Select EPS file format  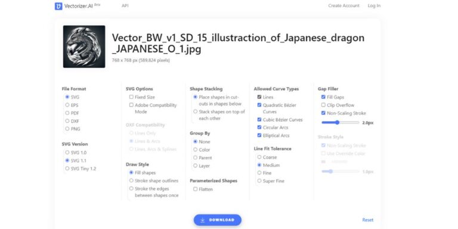[x=67, y=105]
